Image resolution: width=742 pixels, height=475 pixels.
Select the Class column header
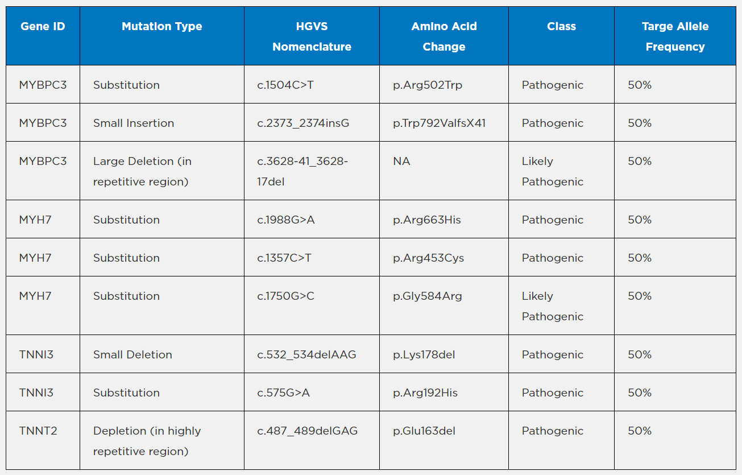(x=561, y=27)
